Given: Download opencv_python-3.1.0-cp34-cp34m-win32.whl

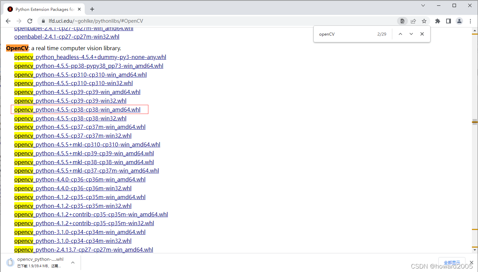Looking at the screenshot, I should (x=73, y=241).
